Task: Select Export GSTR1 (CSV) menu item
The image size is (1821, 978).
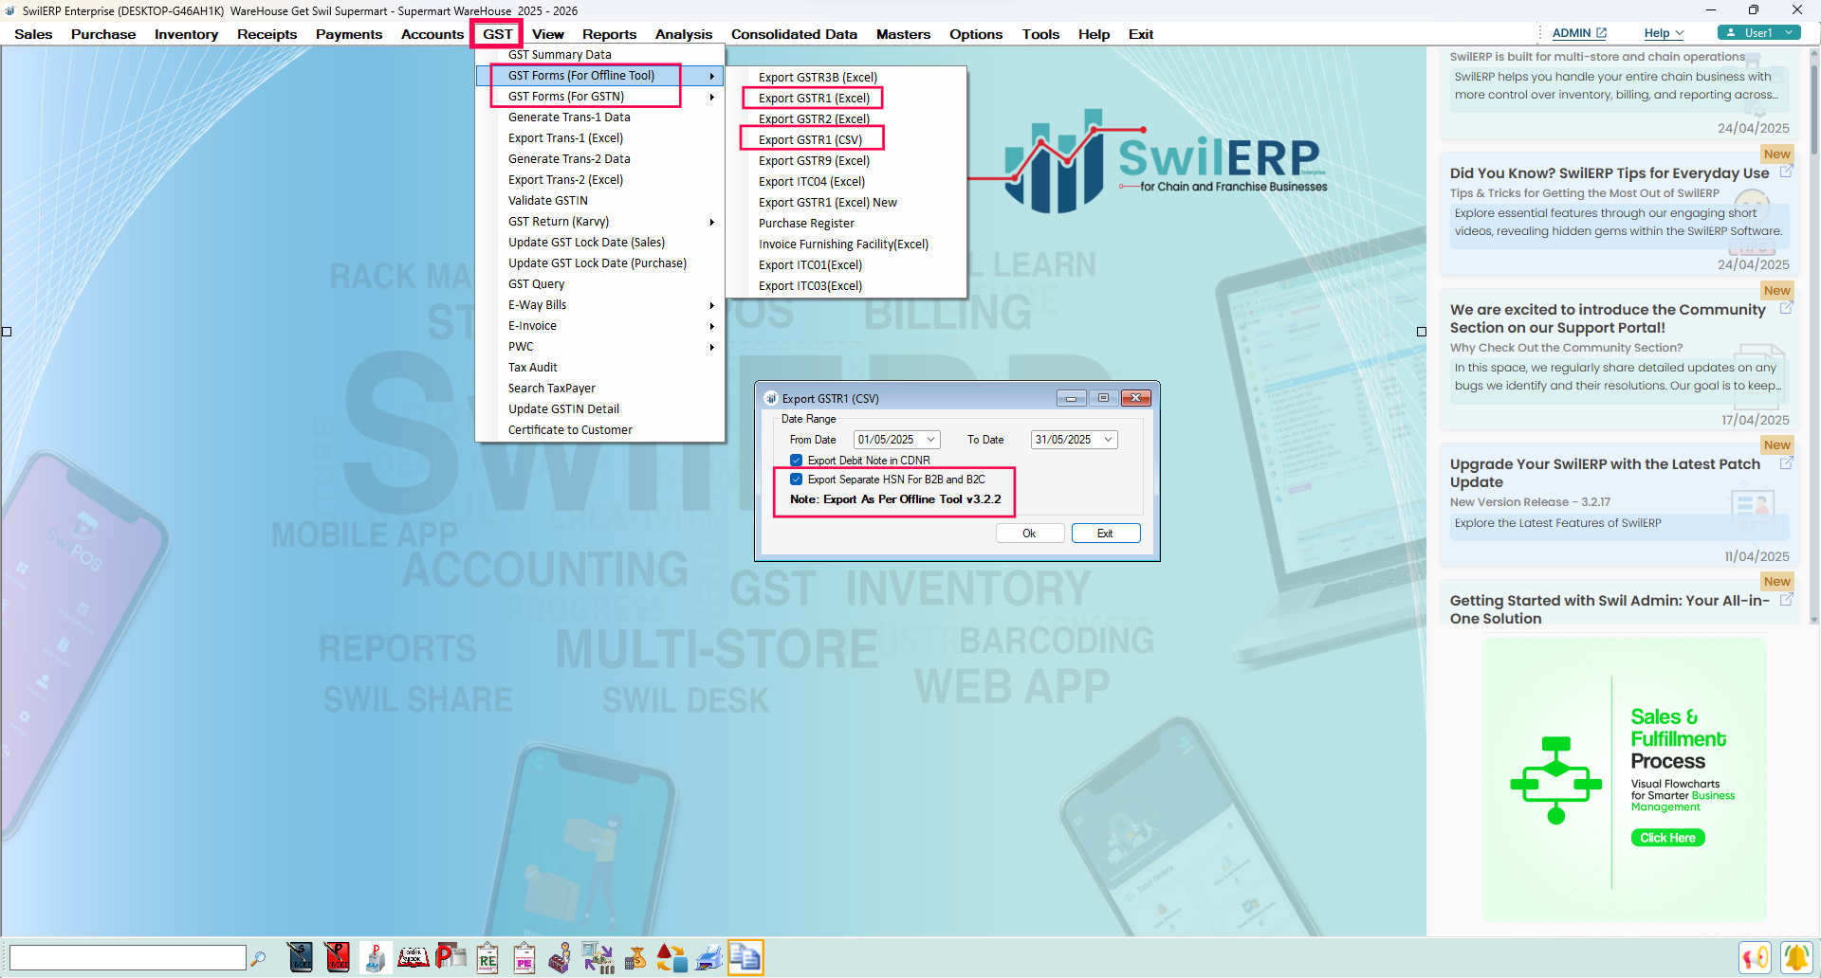Action: click(811, 140)
